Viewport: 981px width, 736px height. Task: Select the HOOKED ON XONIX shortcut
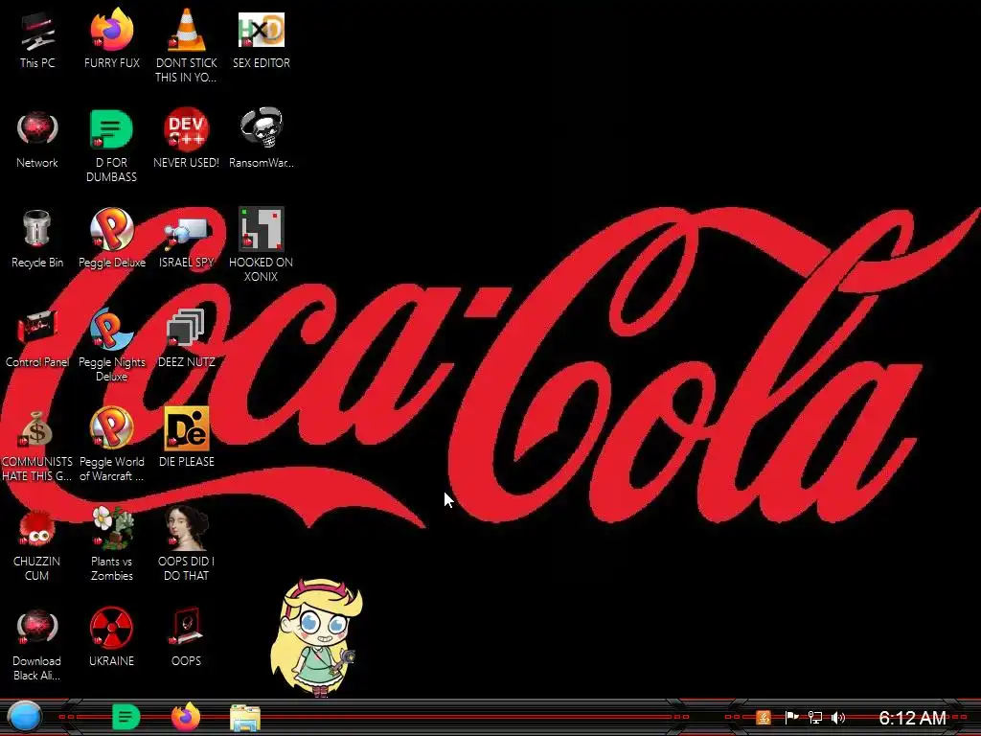pyautogui.click(x=261, y=229)
